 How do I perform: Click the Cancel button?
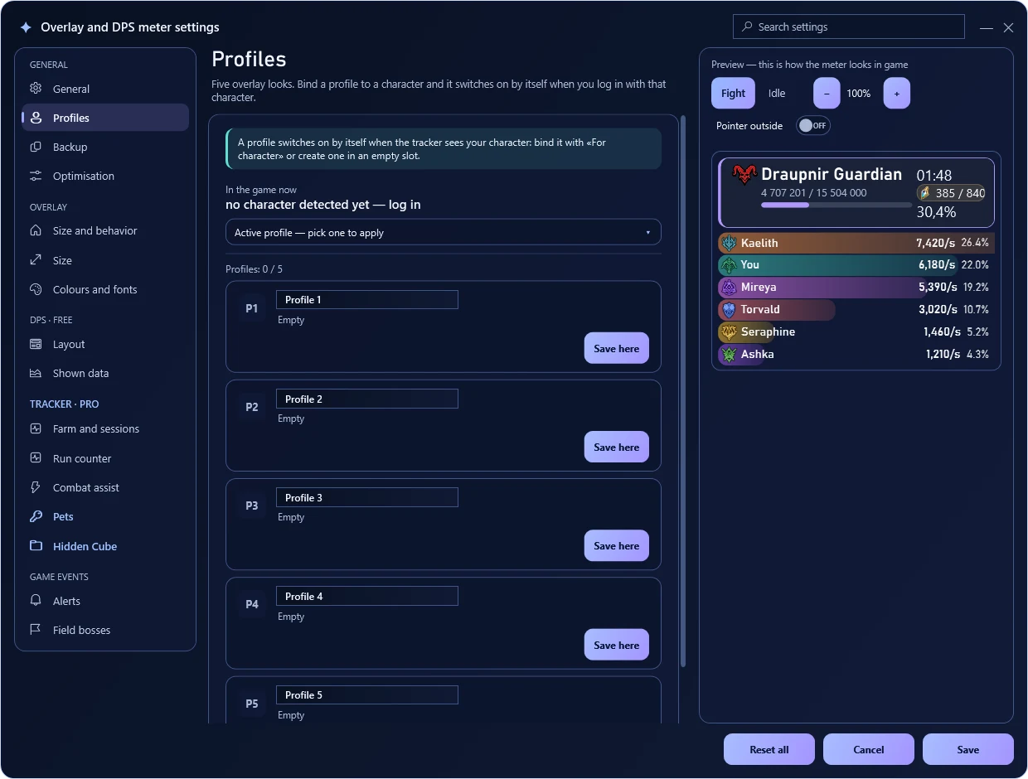869,749
